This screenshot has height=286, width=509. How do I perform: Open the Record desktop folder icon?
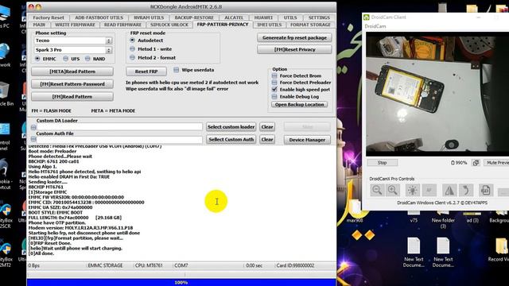click(x=501, y=249)
